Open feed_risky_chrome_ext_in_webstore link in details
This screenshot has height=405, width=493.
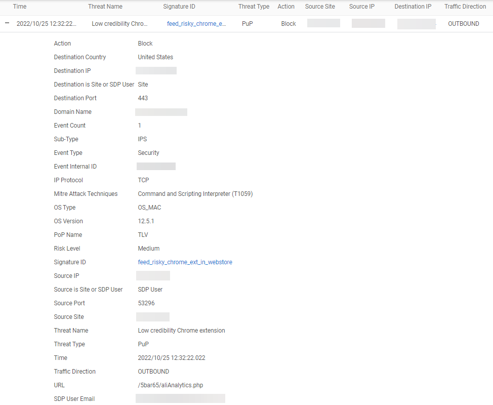[x=185, y=262]
